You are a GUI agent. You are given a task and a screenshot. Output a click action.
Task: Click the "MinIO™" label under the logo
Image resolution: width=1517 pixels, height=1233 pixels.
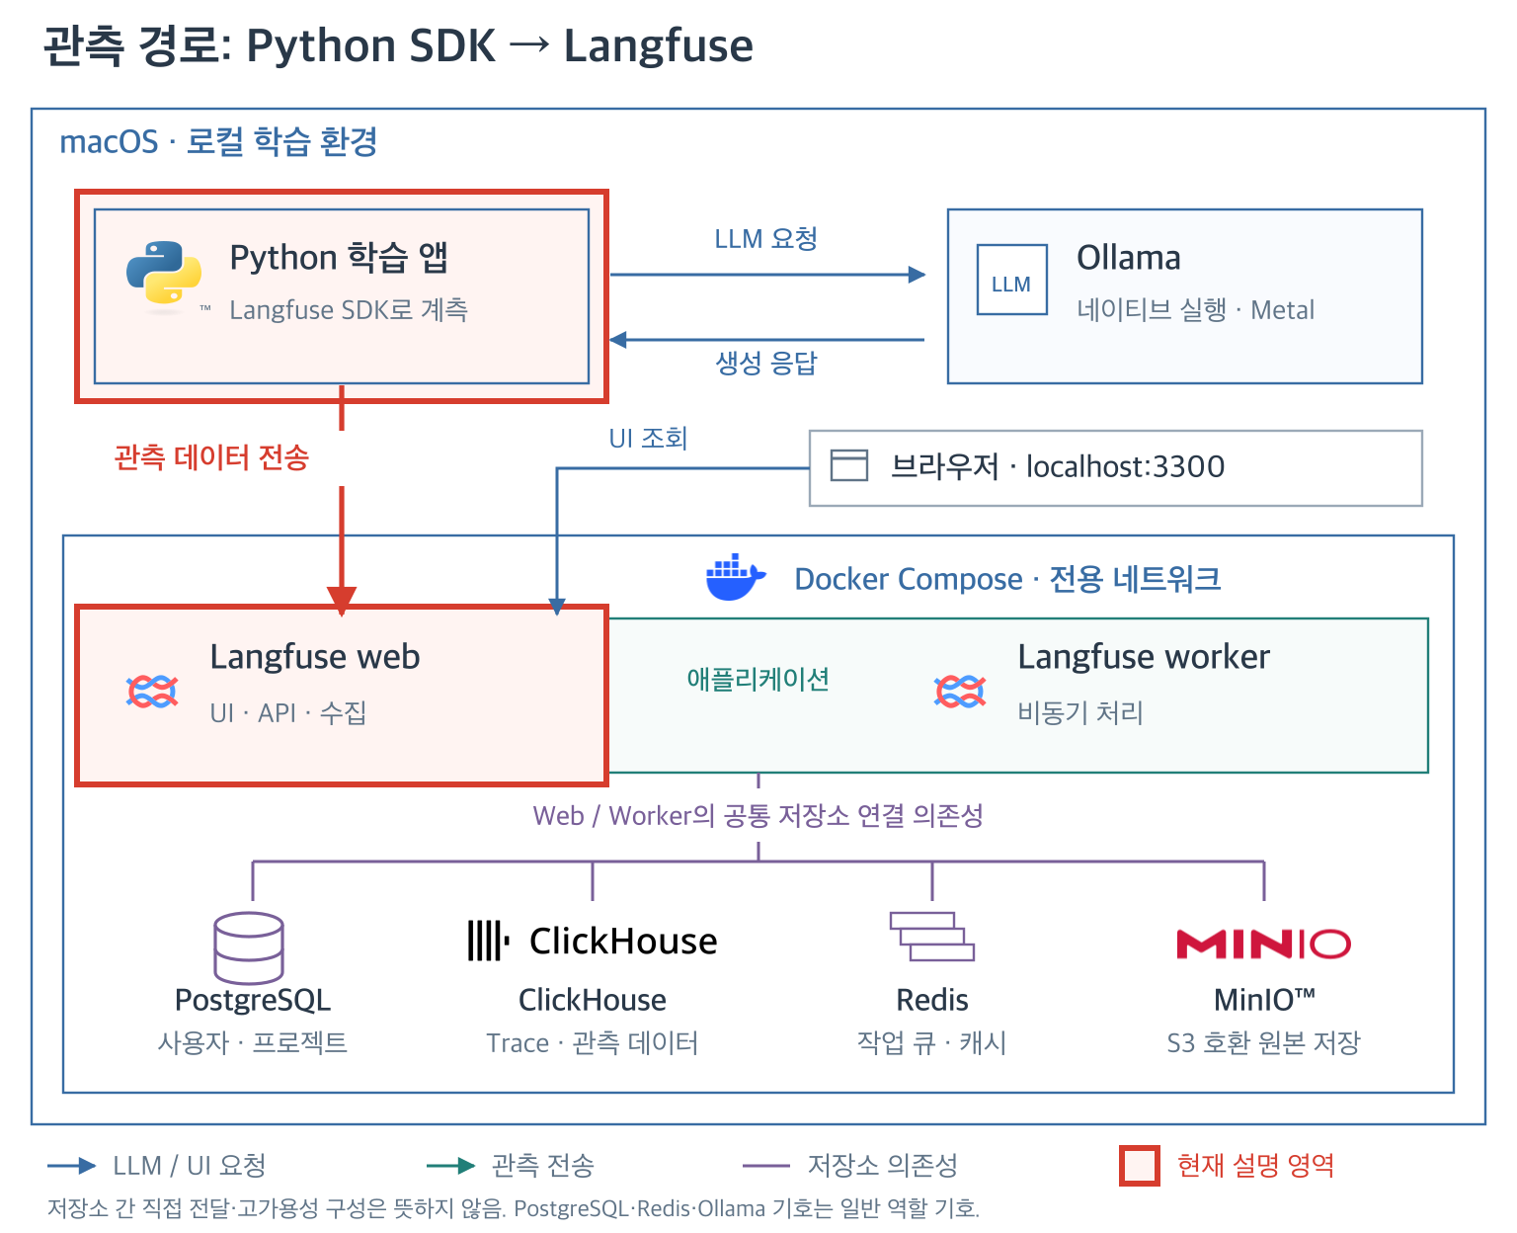(x=1264, y=1000)
